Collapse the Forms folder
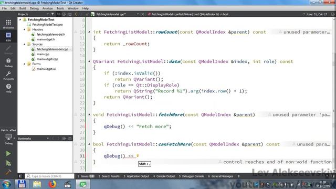The image size is (336, 189). [25, 64]
